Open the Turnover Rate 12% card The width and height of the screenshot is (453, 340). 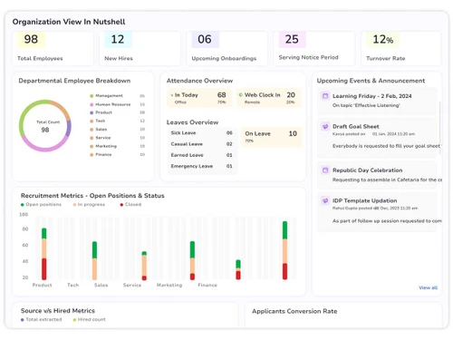pos(401,48)
